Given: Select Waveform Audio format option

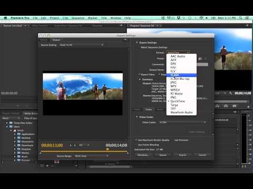Looking at the screenshot, I should [181, 112].
